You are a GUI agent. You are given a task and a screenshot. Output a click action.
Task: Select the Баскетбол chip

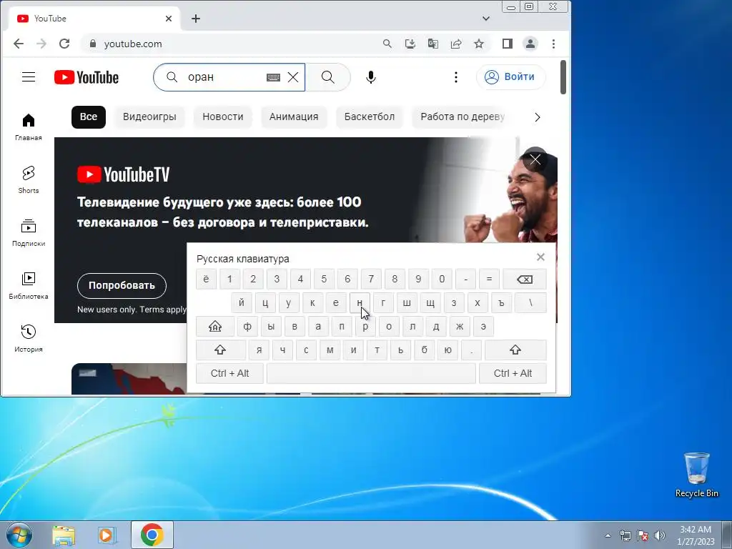coord(370,117)
